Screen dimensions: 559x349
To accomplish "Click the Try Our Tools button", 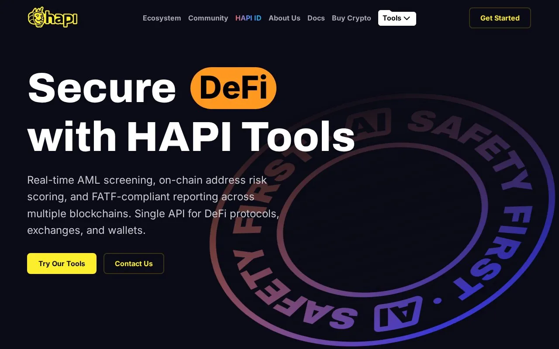I will (x=62, y=263).
